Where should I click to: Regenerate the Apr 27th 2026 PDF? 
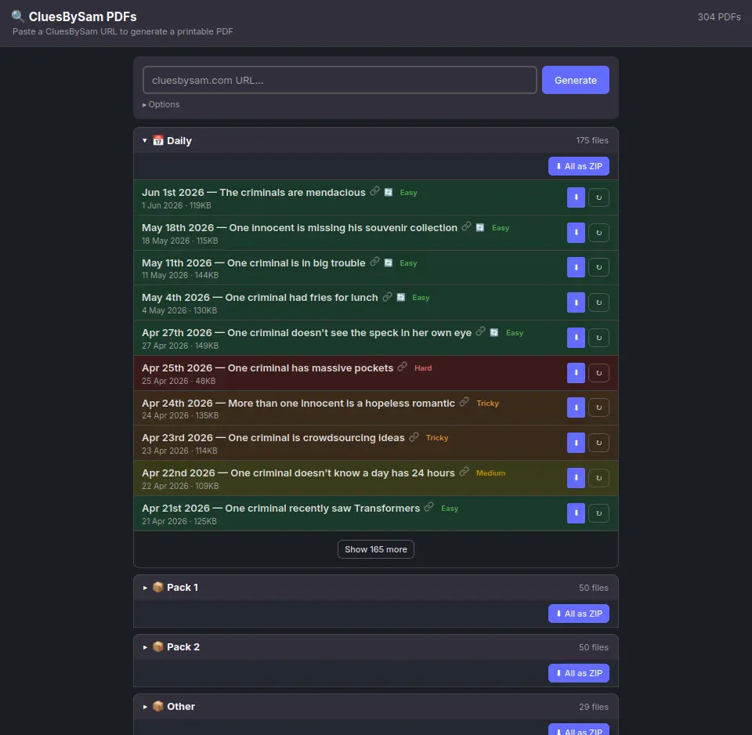click(x=598, y=338)
